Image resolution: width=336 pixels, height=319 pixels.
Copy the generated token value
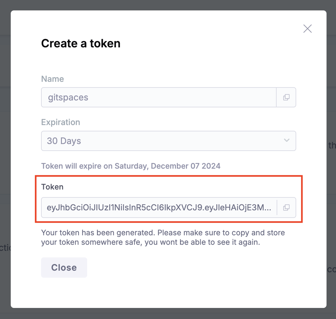286,208
